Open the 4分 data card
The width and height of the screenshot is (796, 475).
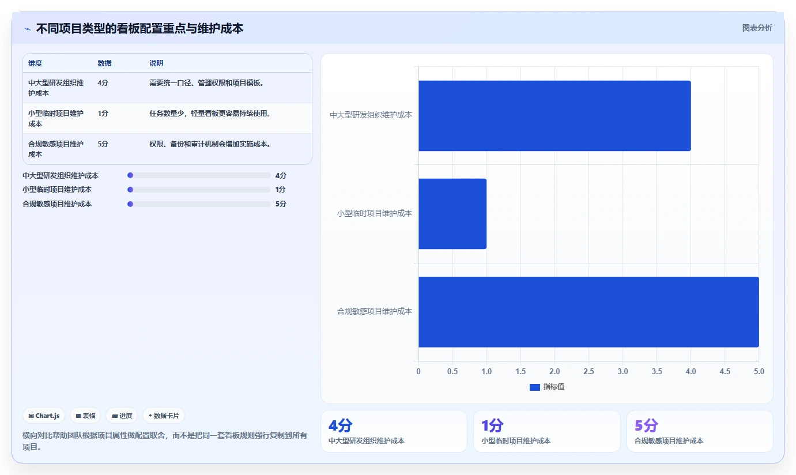(394, 431)
